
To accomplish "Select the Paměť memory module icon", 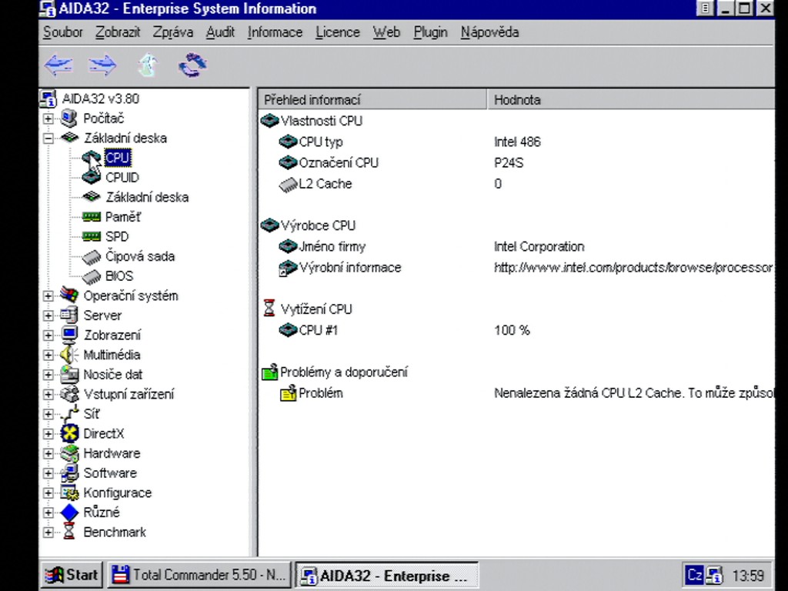I will coord(92,216).
